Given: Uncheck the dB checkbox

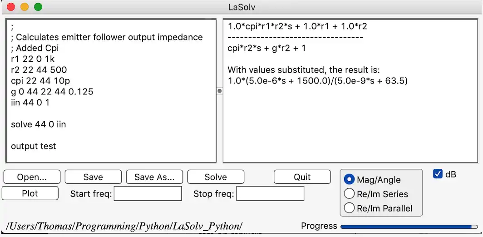Looking at the screenshot, I should coord(438,174).
